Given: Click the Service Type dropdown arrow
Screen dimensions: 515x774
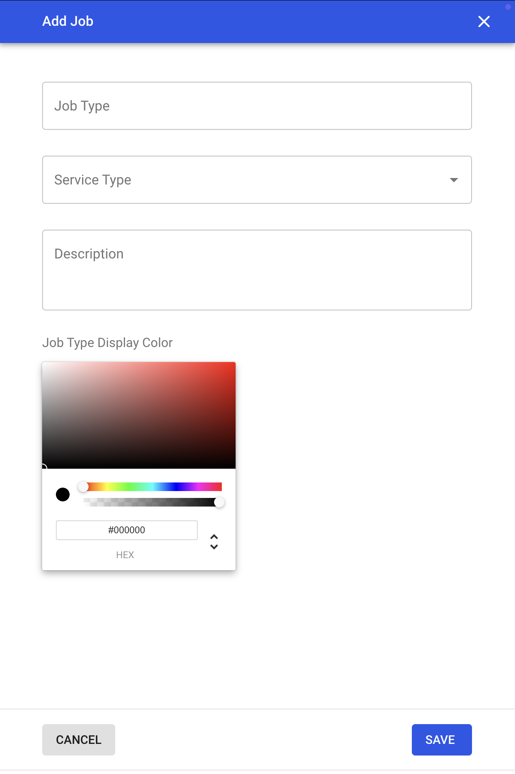Looking at the screenshot, I should click(x=454, y=180).
